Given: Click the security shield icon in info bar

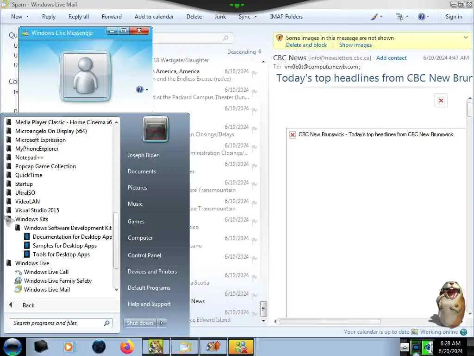Looking at the screenshot, I should tap(279, 38).
